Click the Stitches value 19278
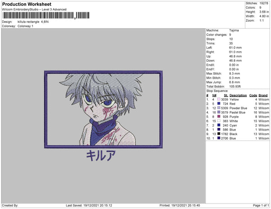This screenshot has width=271, height=209. click(264, 3)
